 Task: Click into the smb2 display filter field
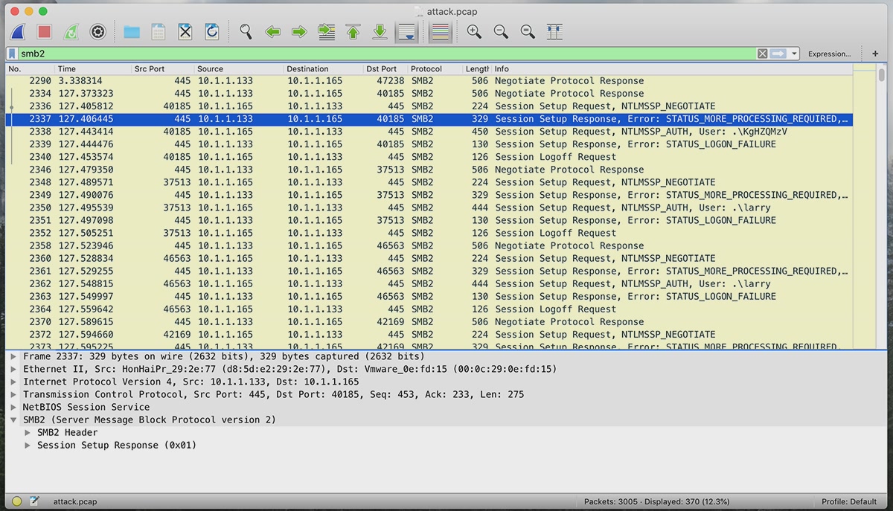click(387, 54)
